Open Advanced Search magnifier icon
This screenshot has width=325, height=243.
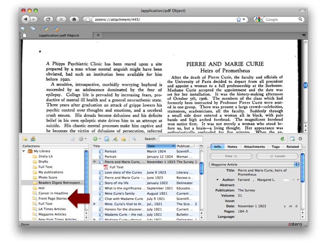(x=134, y=139)
